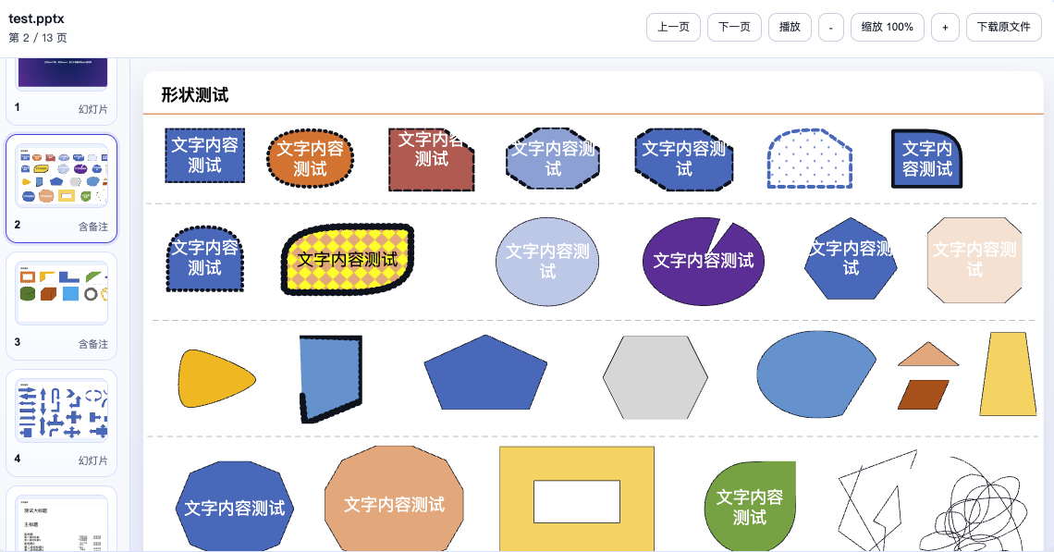
Task: Select the black scribble drawing
Action: point(974,505)
